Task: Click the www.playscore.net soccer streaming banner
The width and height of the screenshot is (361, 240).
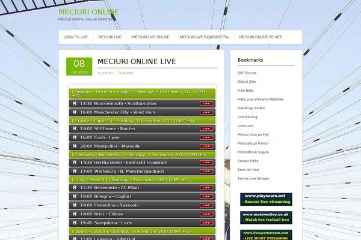Action: tap(266, 199)
